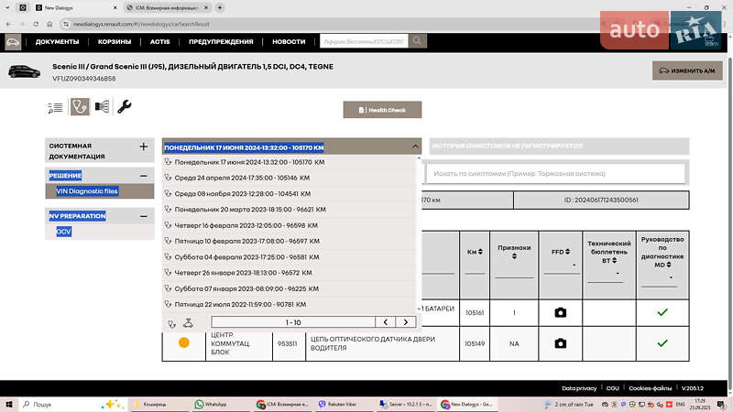Go to next page of sessions
Image resolution: width=733 pixels, height=412 pixels.
click(405, 322)
